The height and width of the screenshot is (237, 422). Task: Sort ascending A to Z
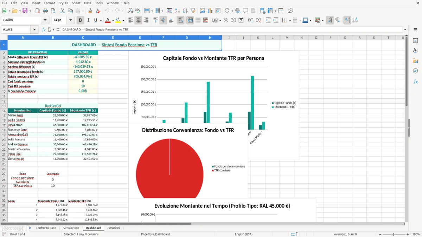coord(177,11)
